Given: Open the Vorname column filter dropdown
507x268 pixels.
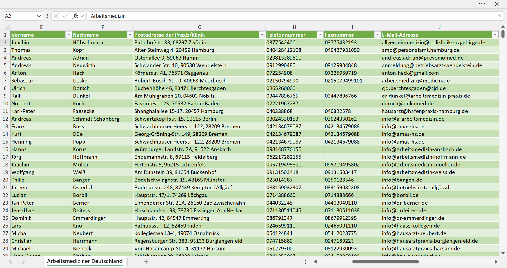Looking at the screenshot, I should point(68,35).
